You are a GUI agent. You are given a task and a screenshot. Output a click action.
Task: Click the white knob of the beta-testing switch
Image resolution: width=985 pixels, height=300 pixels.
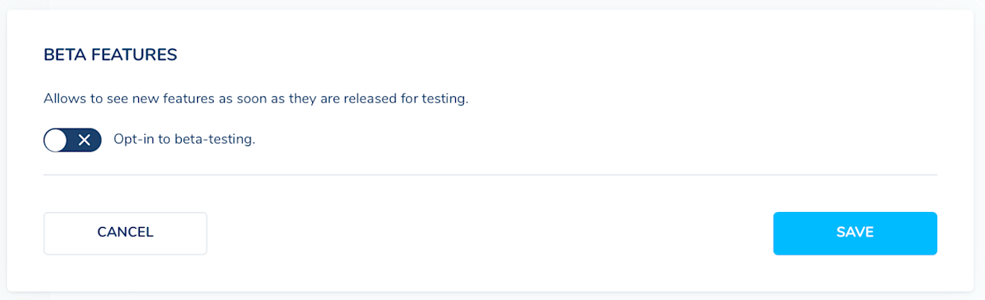(x=56, y=140)
